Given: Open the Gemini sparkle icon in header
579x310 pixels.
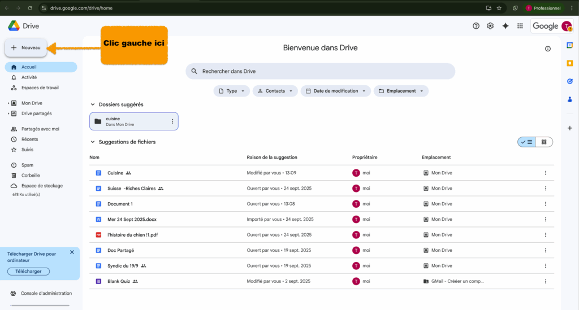Looking at the screenshot, I should click(x=505, y=26).
